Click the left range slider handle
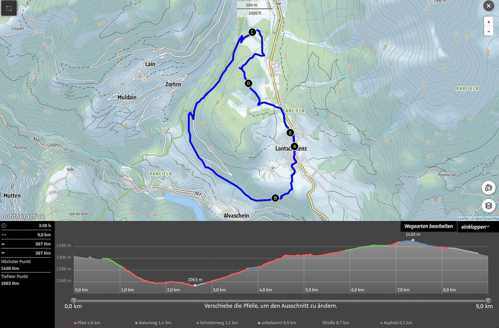 pyautogui.click(x=74, y=301)
